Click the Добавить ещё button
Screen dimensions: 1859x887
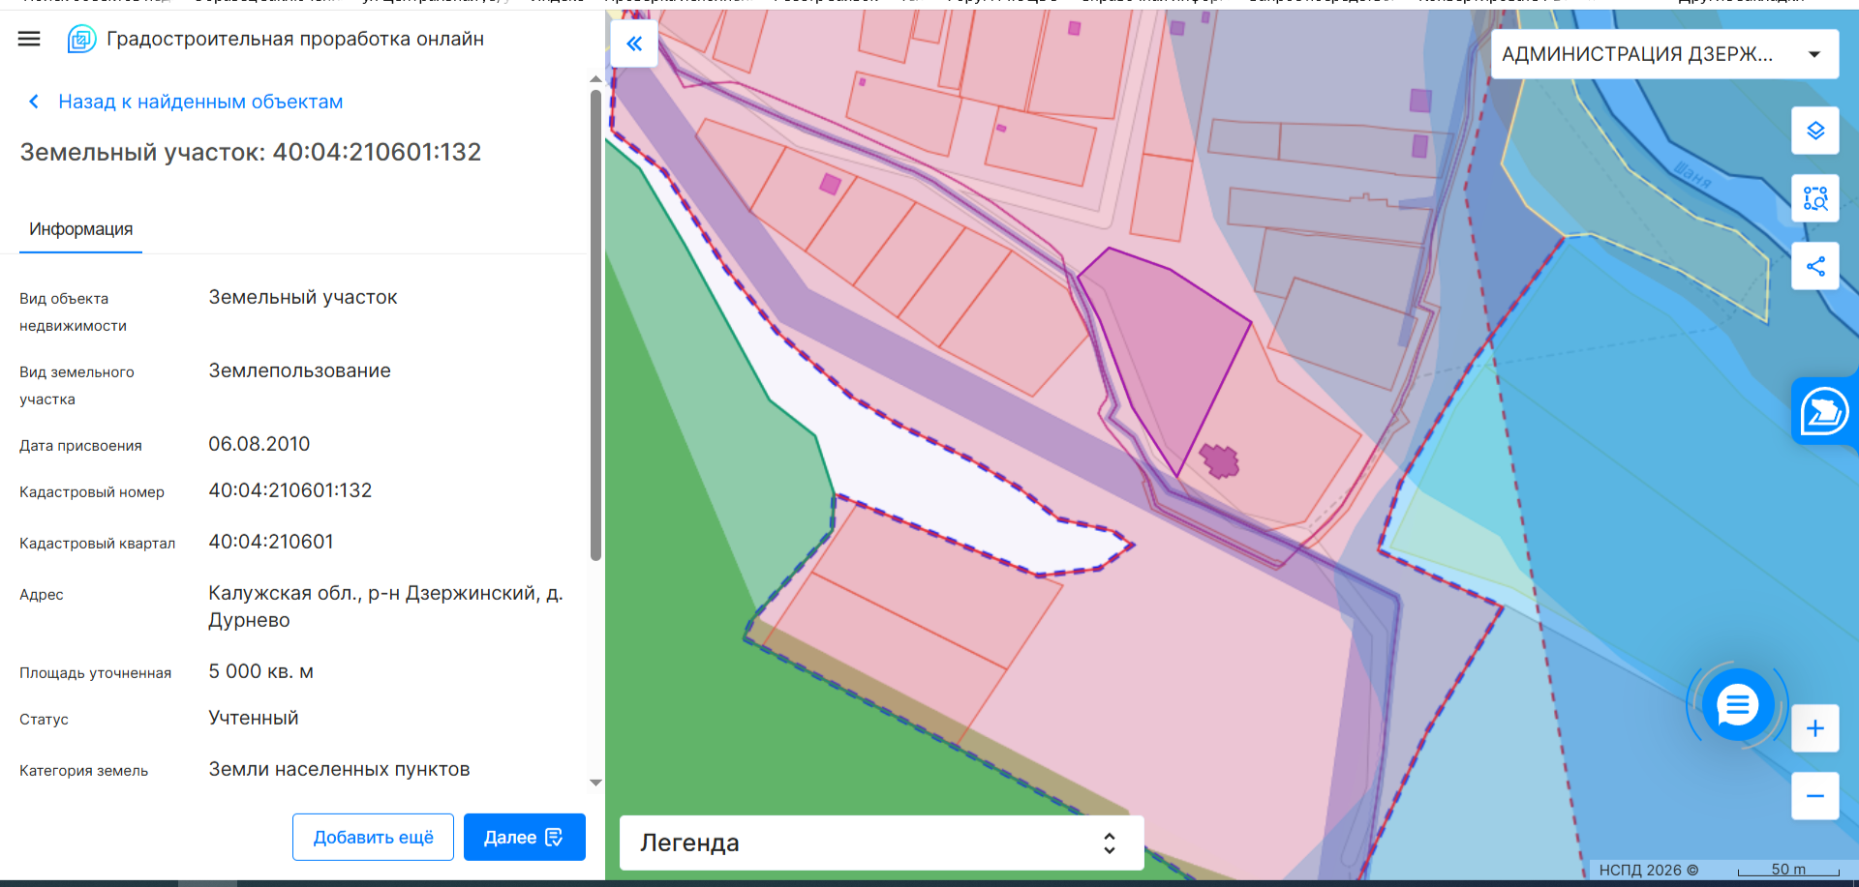click(x=373, y=837)
